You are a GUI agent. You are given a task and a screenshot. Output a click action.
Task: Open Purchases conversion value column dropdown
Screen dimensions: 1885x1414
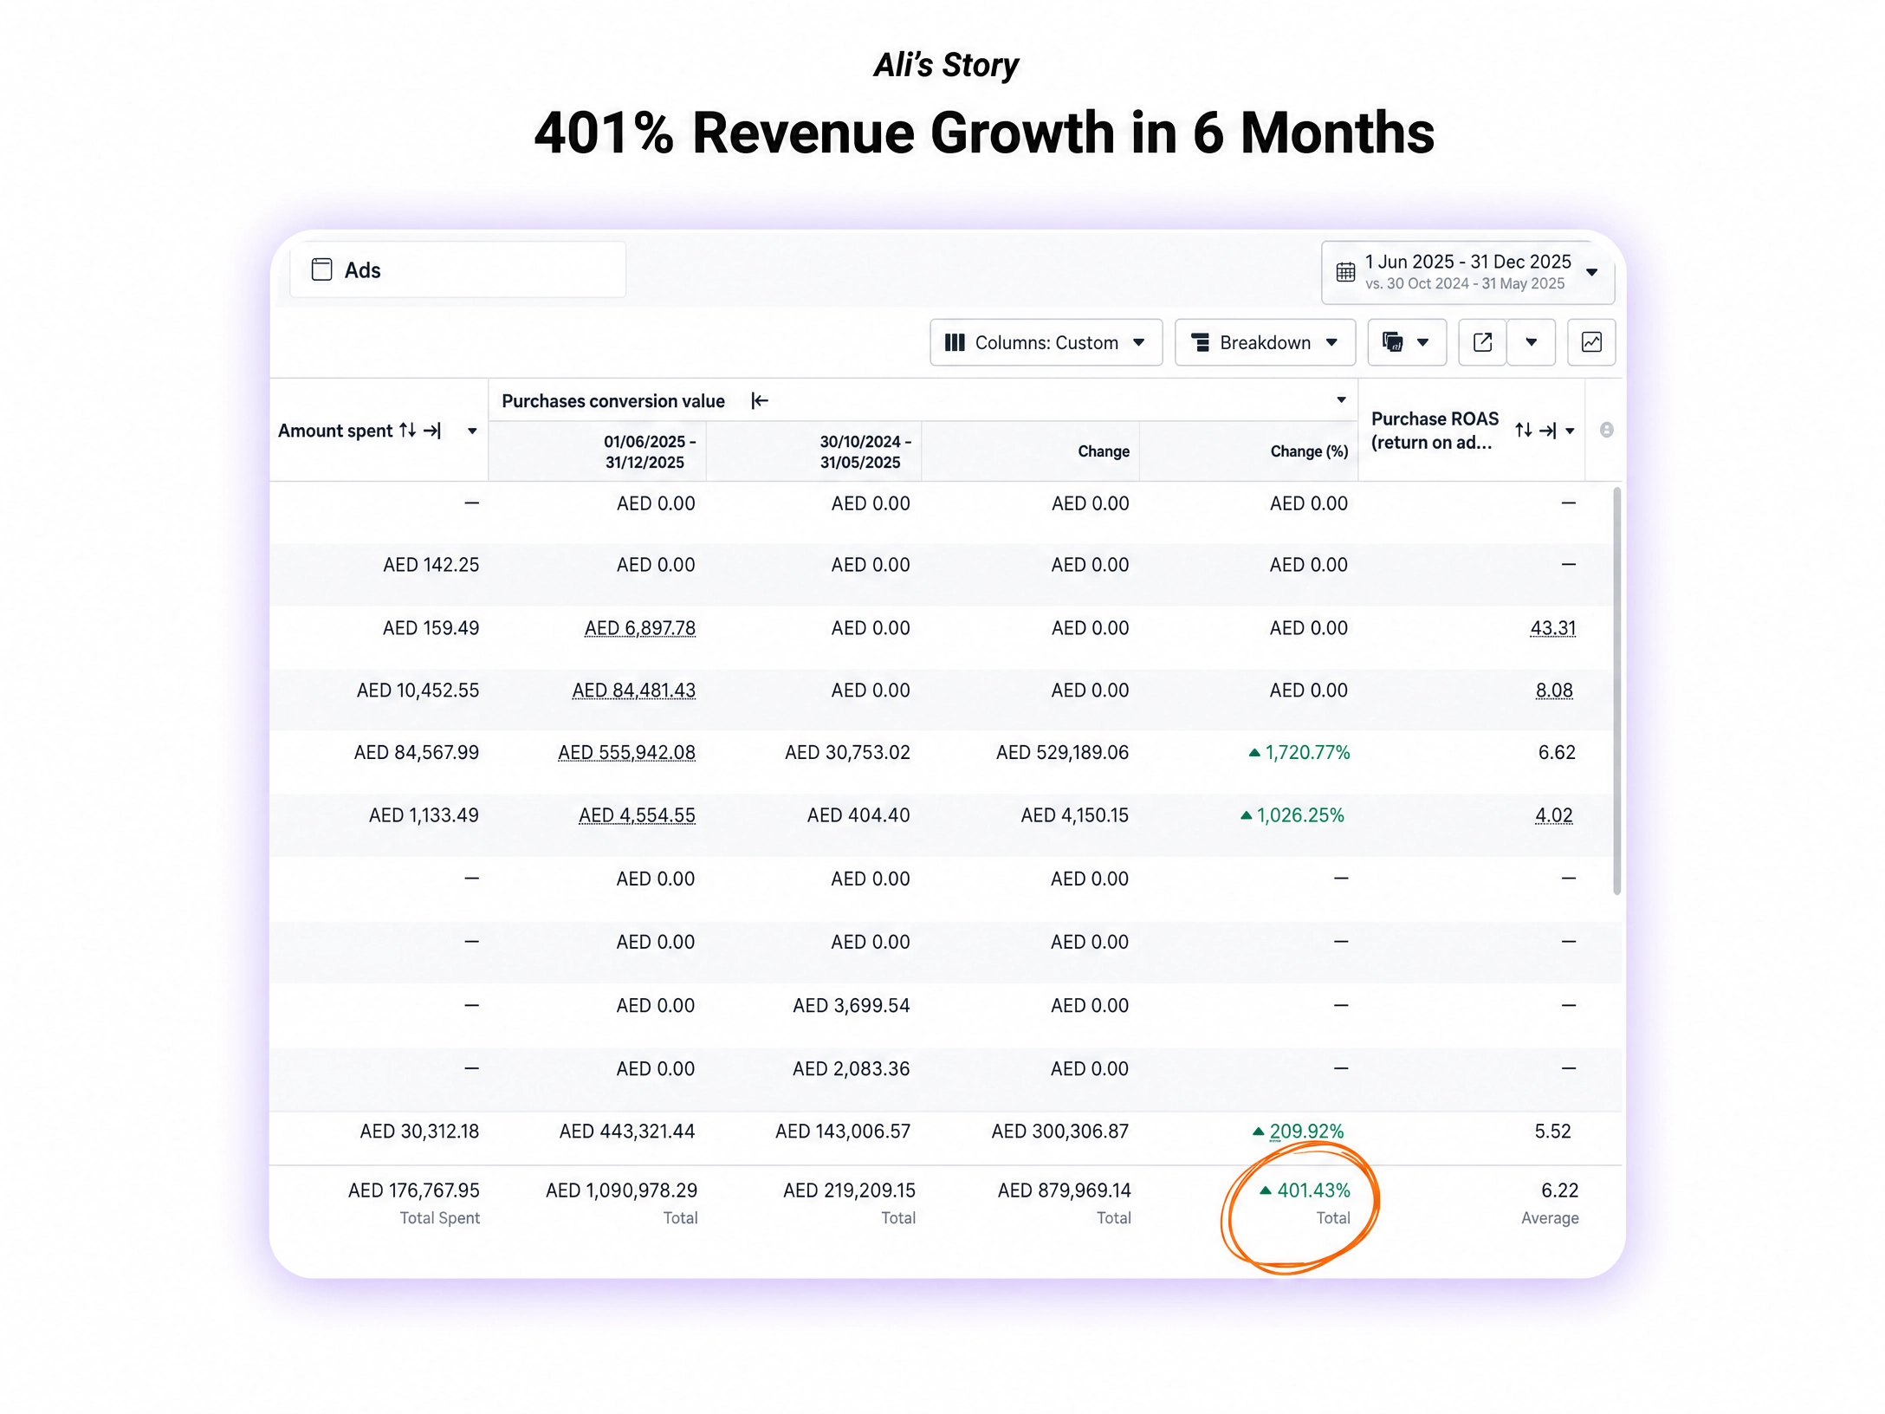(x=1341, y=399)
